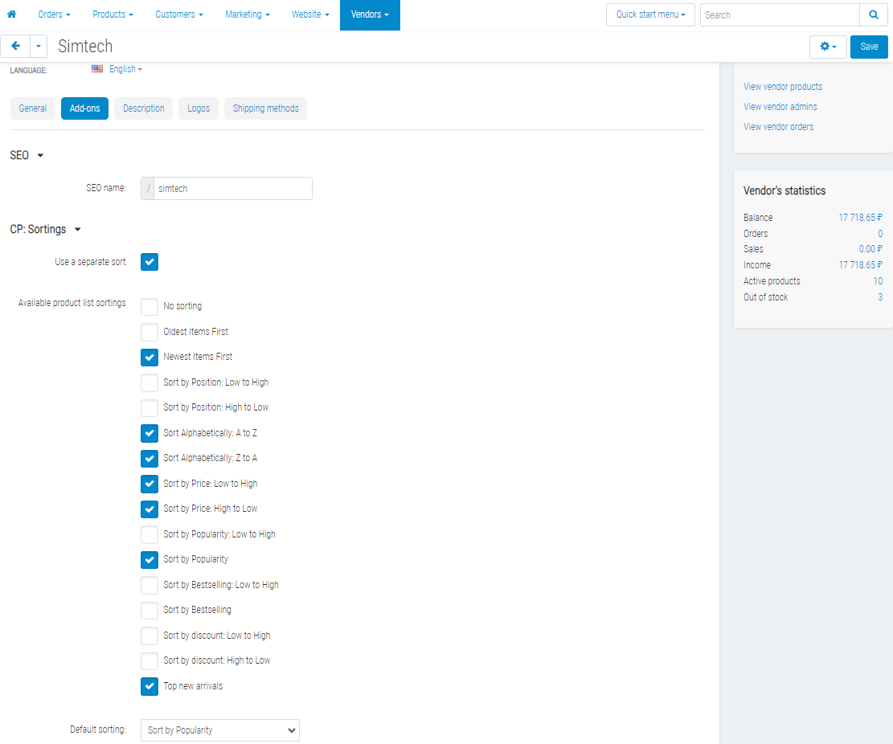Uncheck Sort Alphabetically: A to Z
This screenshot has height=744, width=893.
[150, 433]
